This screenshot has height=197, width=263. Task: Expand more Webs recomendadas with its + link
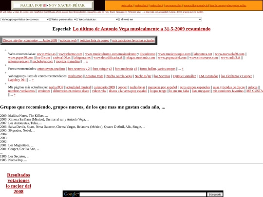pyautogui.click(x=87, y=61)
